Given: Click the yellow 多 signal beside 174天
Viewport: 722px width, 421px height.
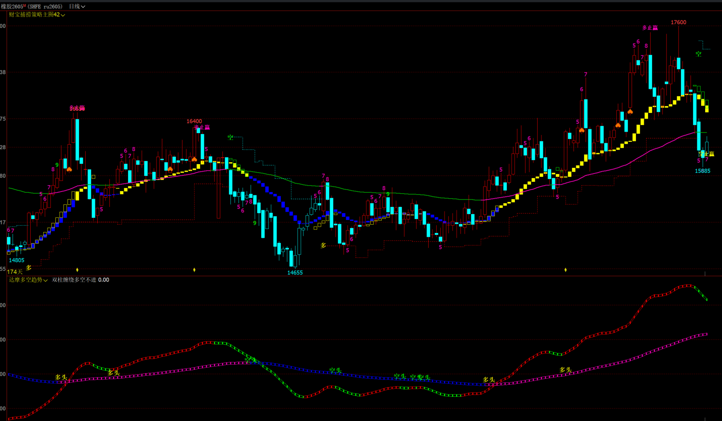Looking at the screenshot, I should tap(29, 268).
